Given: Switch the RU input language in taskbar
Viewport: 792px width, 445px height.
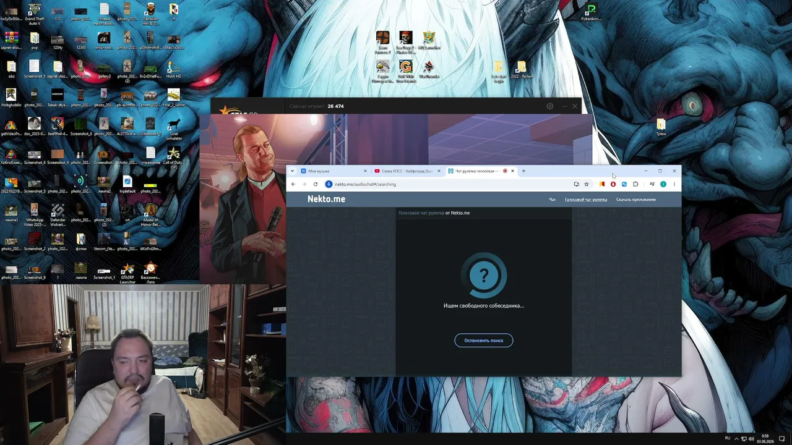Looking at the screenshot, I should pos(728,438).
